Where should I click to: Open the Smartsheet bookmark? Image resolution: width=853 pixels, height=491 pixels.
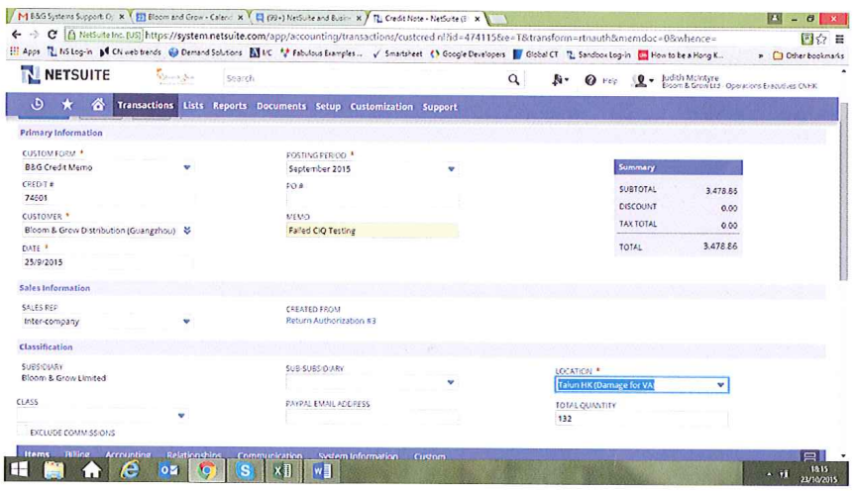tap(397, 53)
